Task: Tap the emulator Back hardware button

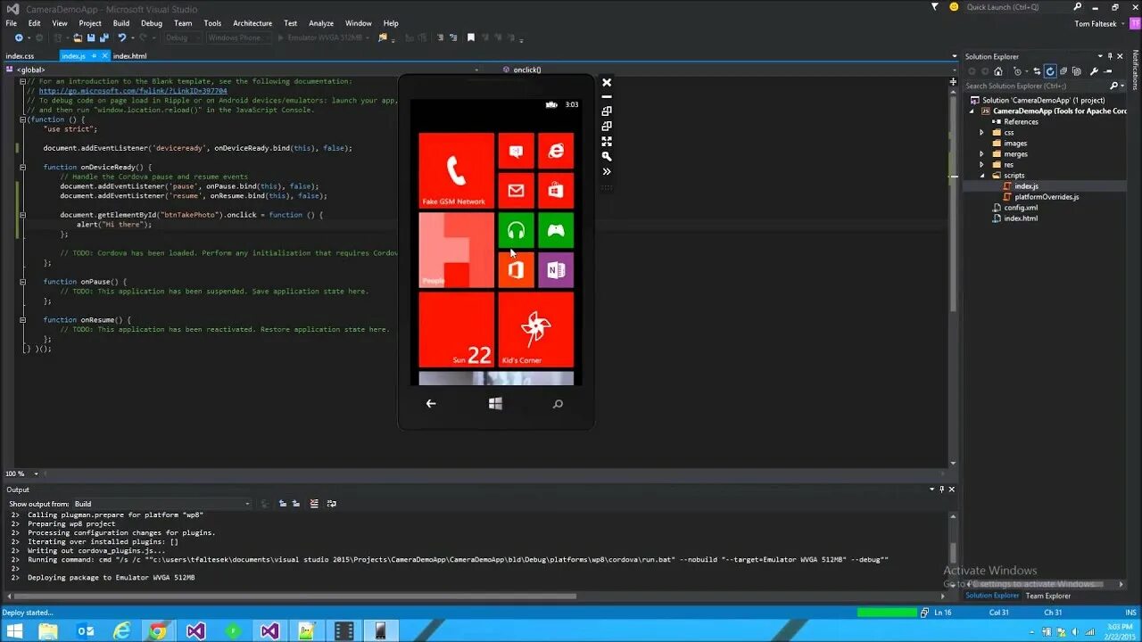Action: (x=431, y=404)
